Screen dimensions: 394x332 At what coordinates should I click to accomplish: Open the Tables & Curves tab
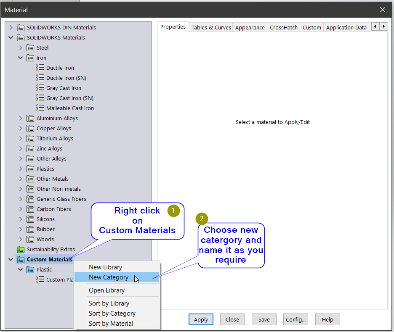coord(211,27)
